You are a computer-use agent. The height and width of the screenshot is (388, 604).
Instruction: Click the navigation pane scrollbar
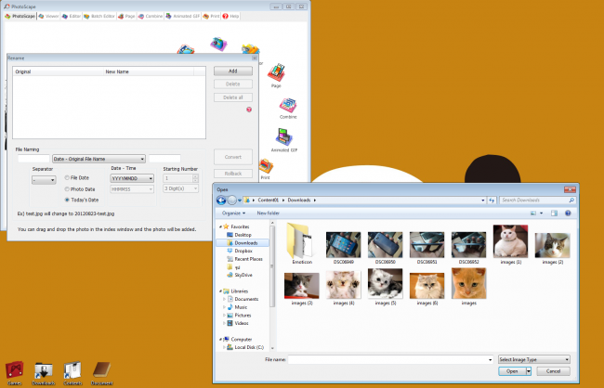click(x=272, y=265)
